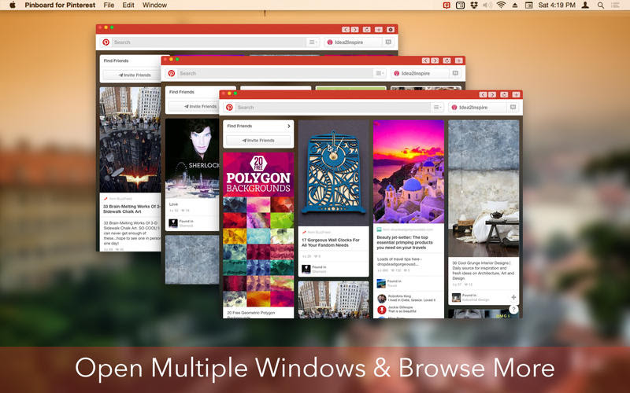Click Find Friends label in middle window
Screen dimensions: 630x393
pos(182,92)
